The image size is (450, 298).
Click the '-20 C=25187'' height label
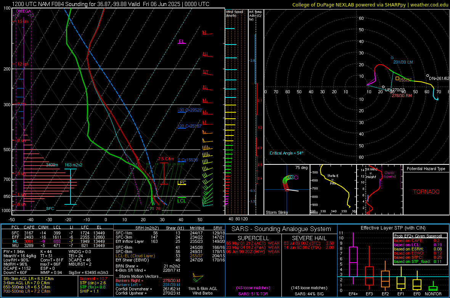pos(190,126)
